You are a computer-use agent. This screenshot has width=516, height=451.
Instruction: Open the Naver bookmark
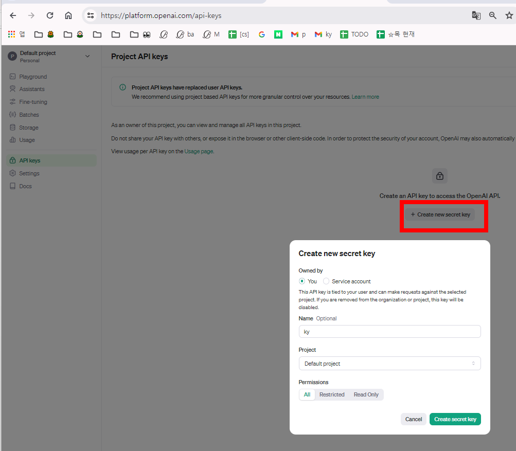point(278,34)
